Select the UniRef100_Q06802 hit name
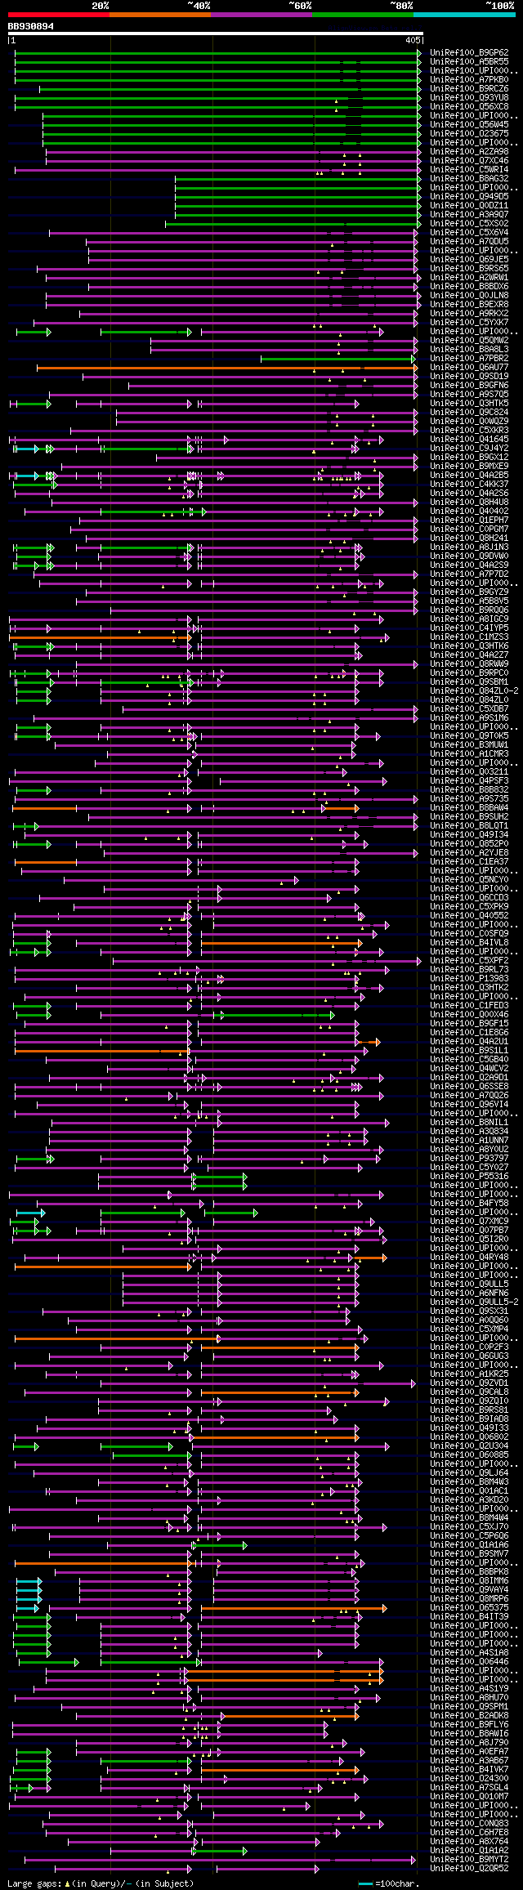Screen dimensions: 523x1890 [x=469, y=1436]
